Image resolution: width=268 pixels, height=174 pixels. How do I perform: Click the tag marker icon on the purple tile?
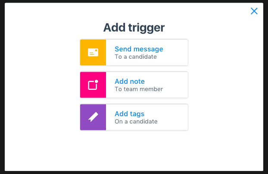(x=93, y=117)
